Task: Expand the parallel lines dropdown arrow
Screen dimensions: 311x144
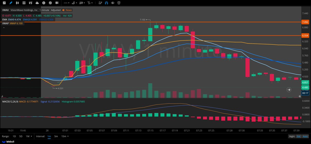Action: point(84,3)
